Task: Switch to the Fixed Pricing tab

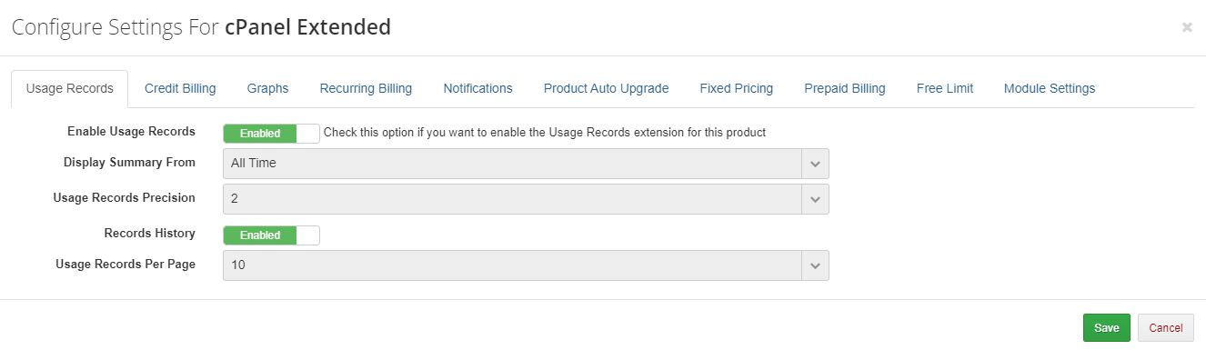Action: point(736,89)
